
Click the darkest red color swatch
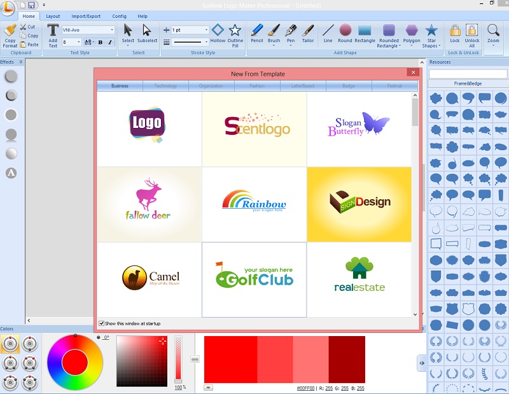pyautogui.click(x=347, y=359)
